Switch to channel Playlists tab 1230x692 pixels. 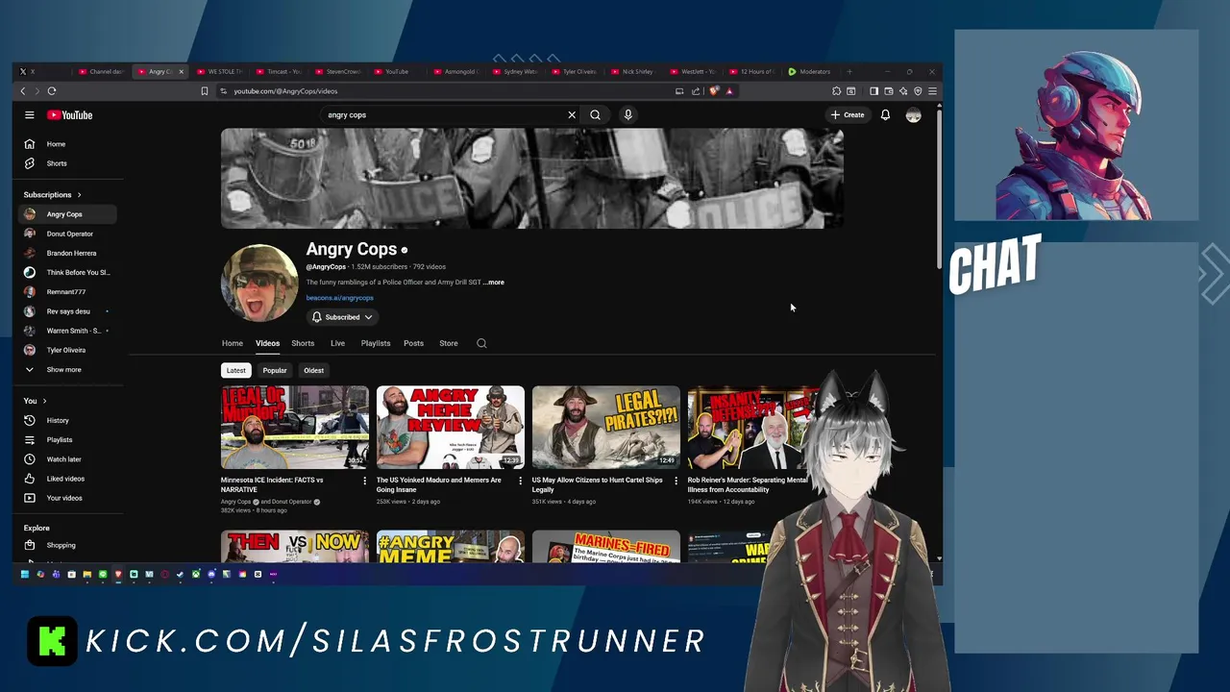pos(376,343)
